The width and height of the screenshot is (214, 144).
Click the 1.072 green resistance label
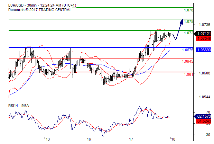tap(188, 33)
